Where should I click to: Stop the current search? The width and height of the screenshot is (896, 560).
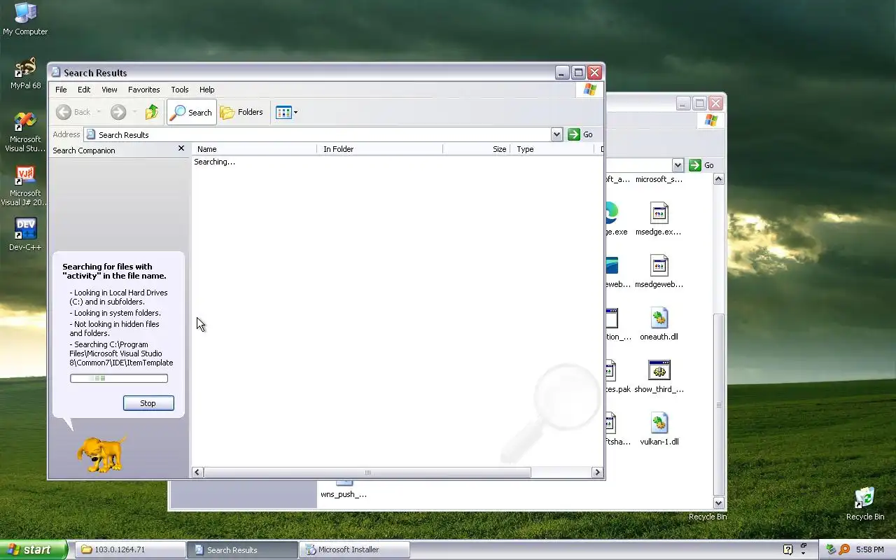click(x=148, y=403)
